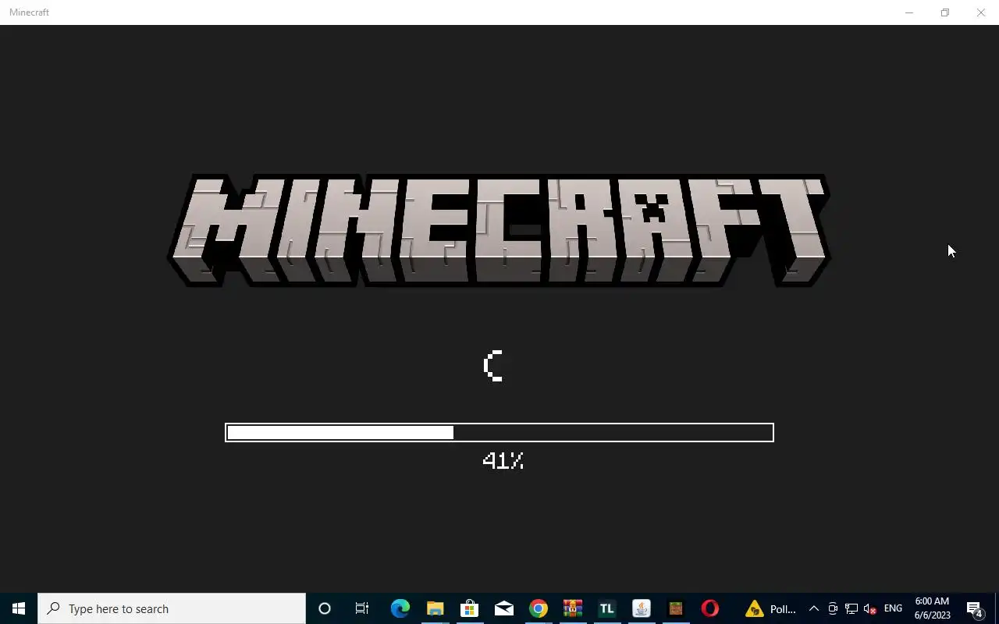Open File Explorer from the taskbar
Viewport: 999px width, 624px height.
pos(435,608)
